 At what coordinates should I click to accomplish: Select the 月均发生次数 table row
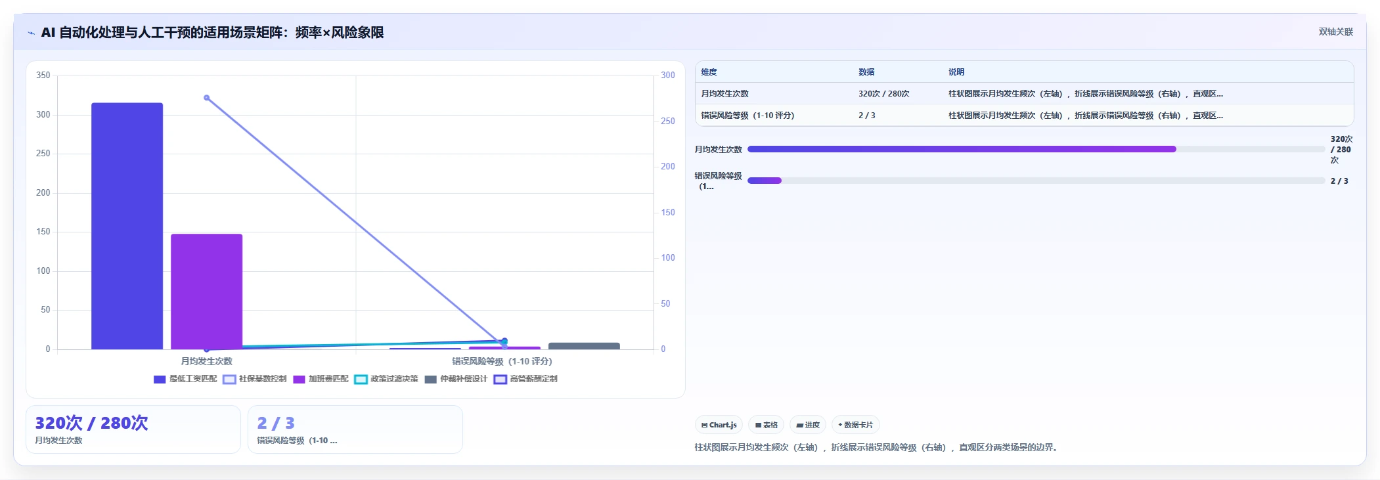pyautogui.click(x=1024, y=94)
